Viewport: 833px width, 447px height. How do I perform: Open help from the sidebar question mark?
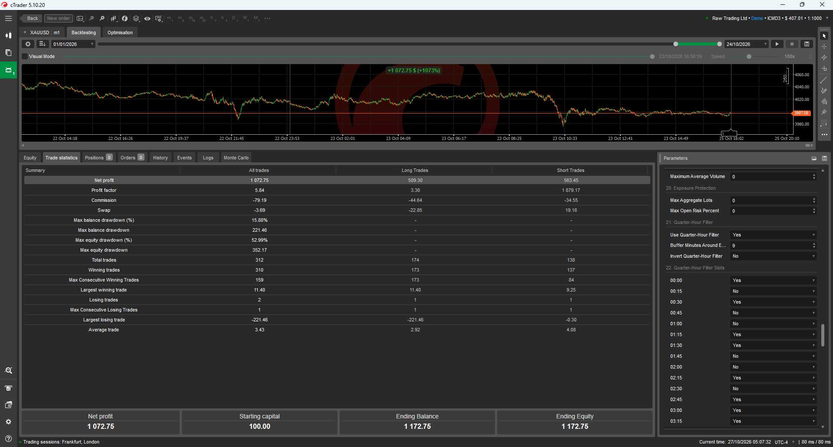8,438
